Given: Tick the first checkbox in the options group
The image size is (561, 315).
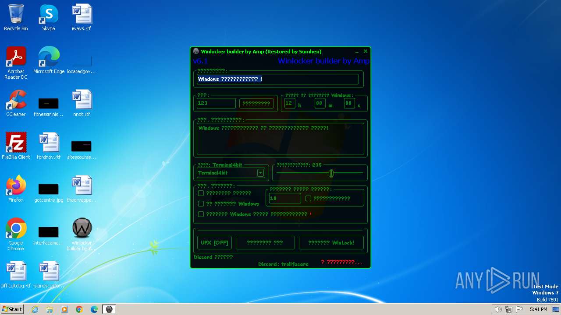Looking at the screenshot, I should click(201, 193).
